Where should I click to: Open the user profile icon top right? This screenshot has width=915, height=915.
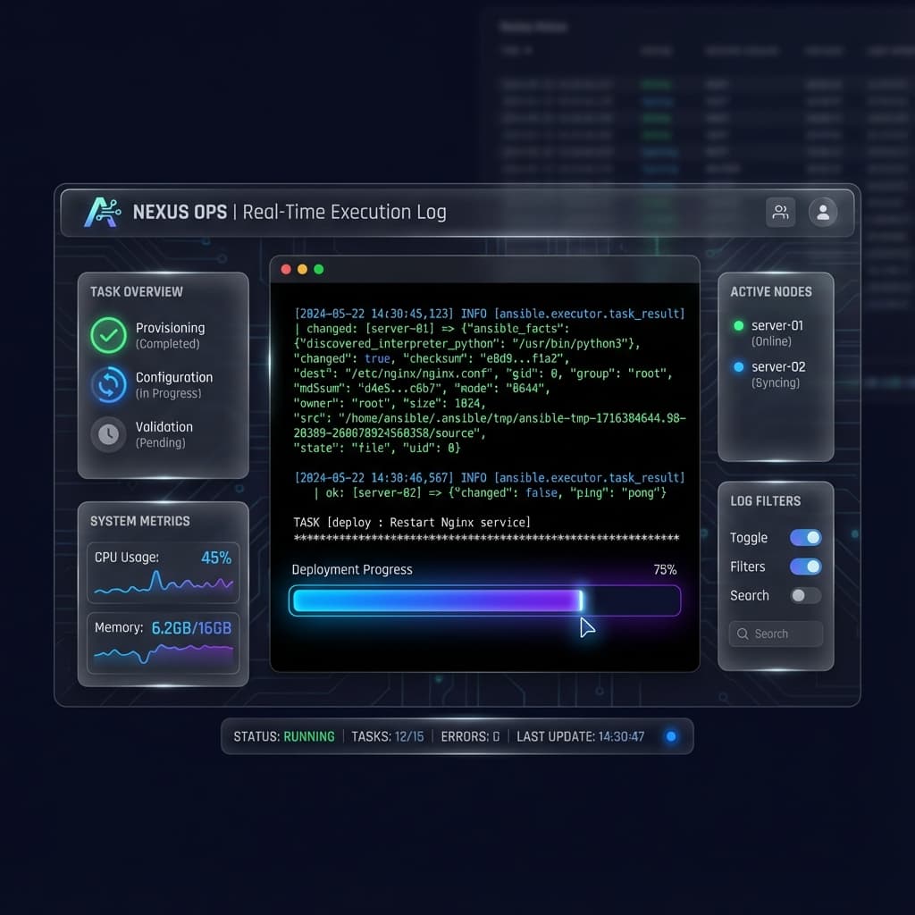click(x=823, y=212)
